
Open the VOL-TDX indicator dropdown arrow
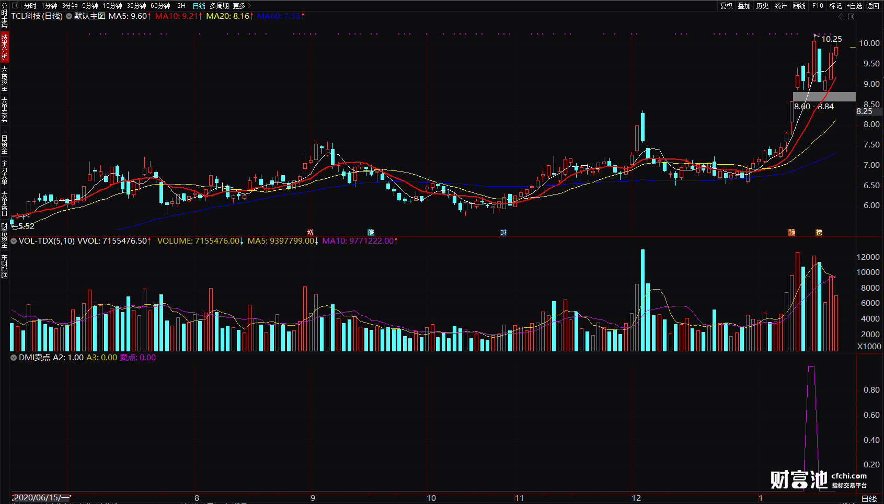coord(14,241)
